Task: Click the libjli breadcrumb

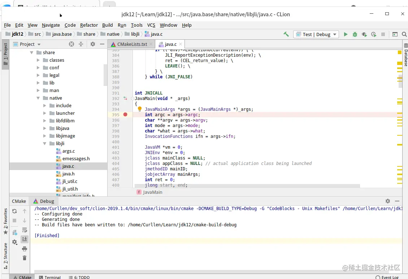Action: [132, 34]
